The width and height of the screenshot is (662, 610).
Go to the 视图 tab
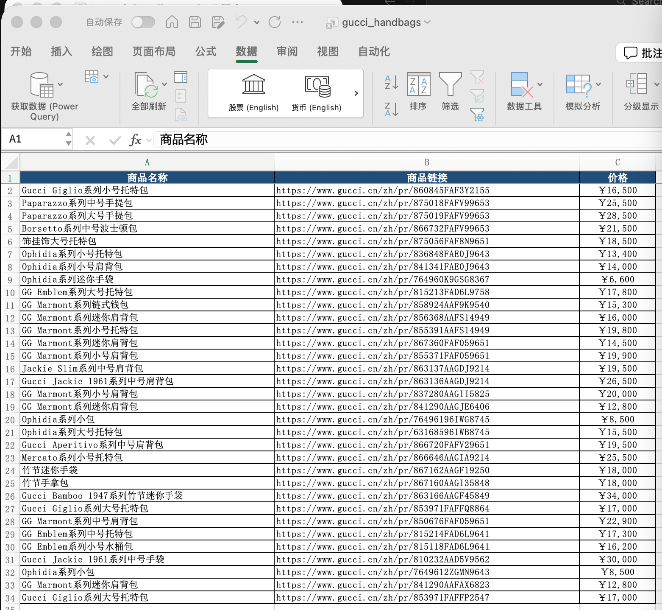(x=328, y=52)
